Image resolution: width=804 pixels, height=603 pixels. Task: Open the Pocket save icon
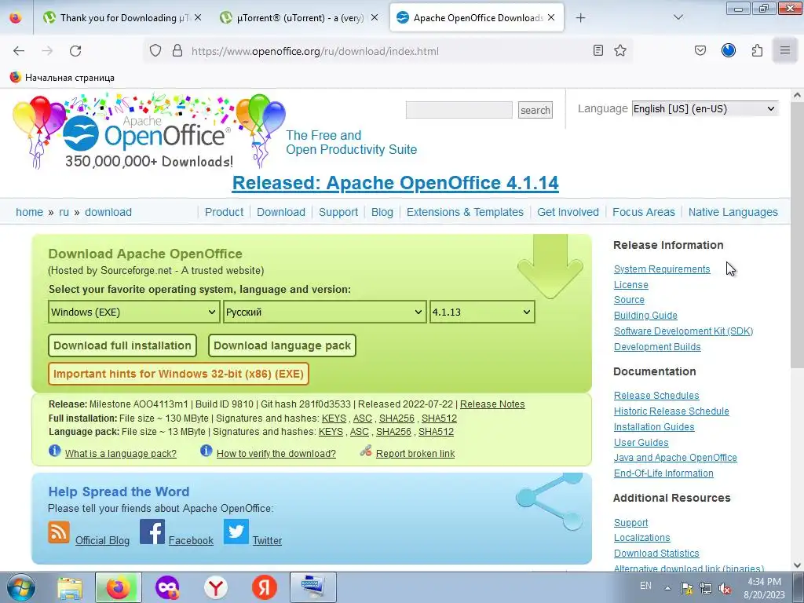pyautogui.click(x=700, y=51)
